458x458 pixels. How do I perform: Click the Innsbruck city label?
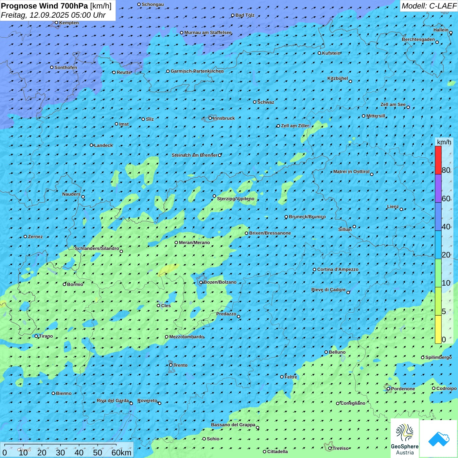pos(224,118)
